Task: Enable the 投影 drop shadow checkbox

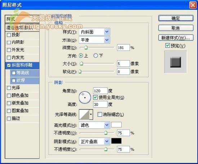Action: (x=9, y=35)
